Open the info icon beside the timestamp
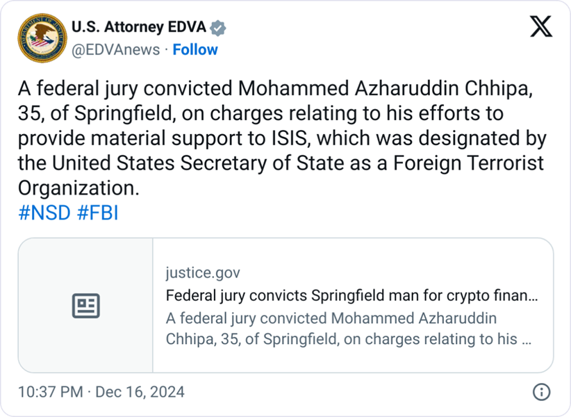The image size is (571, 417). point(541,391)
